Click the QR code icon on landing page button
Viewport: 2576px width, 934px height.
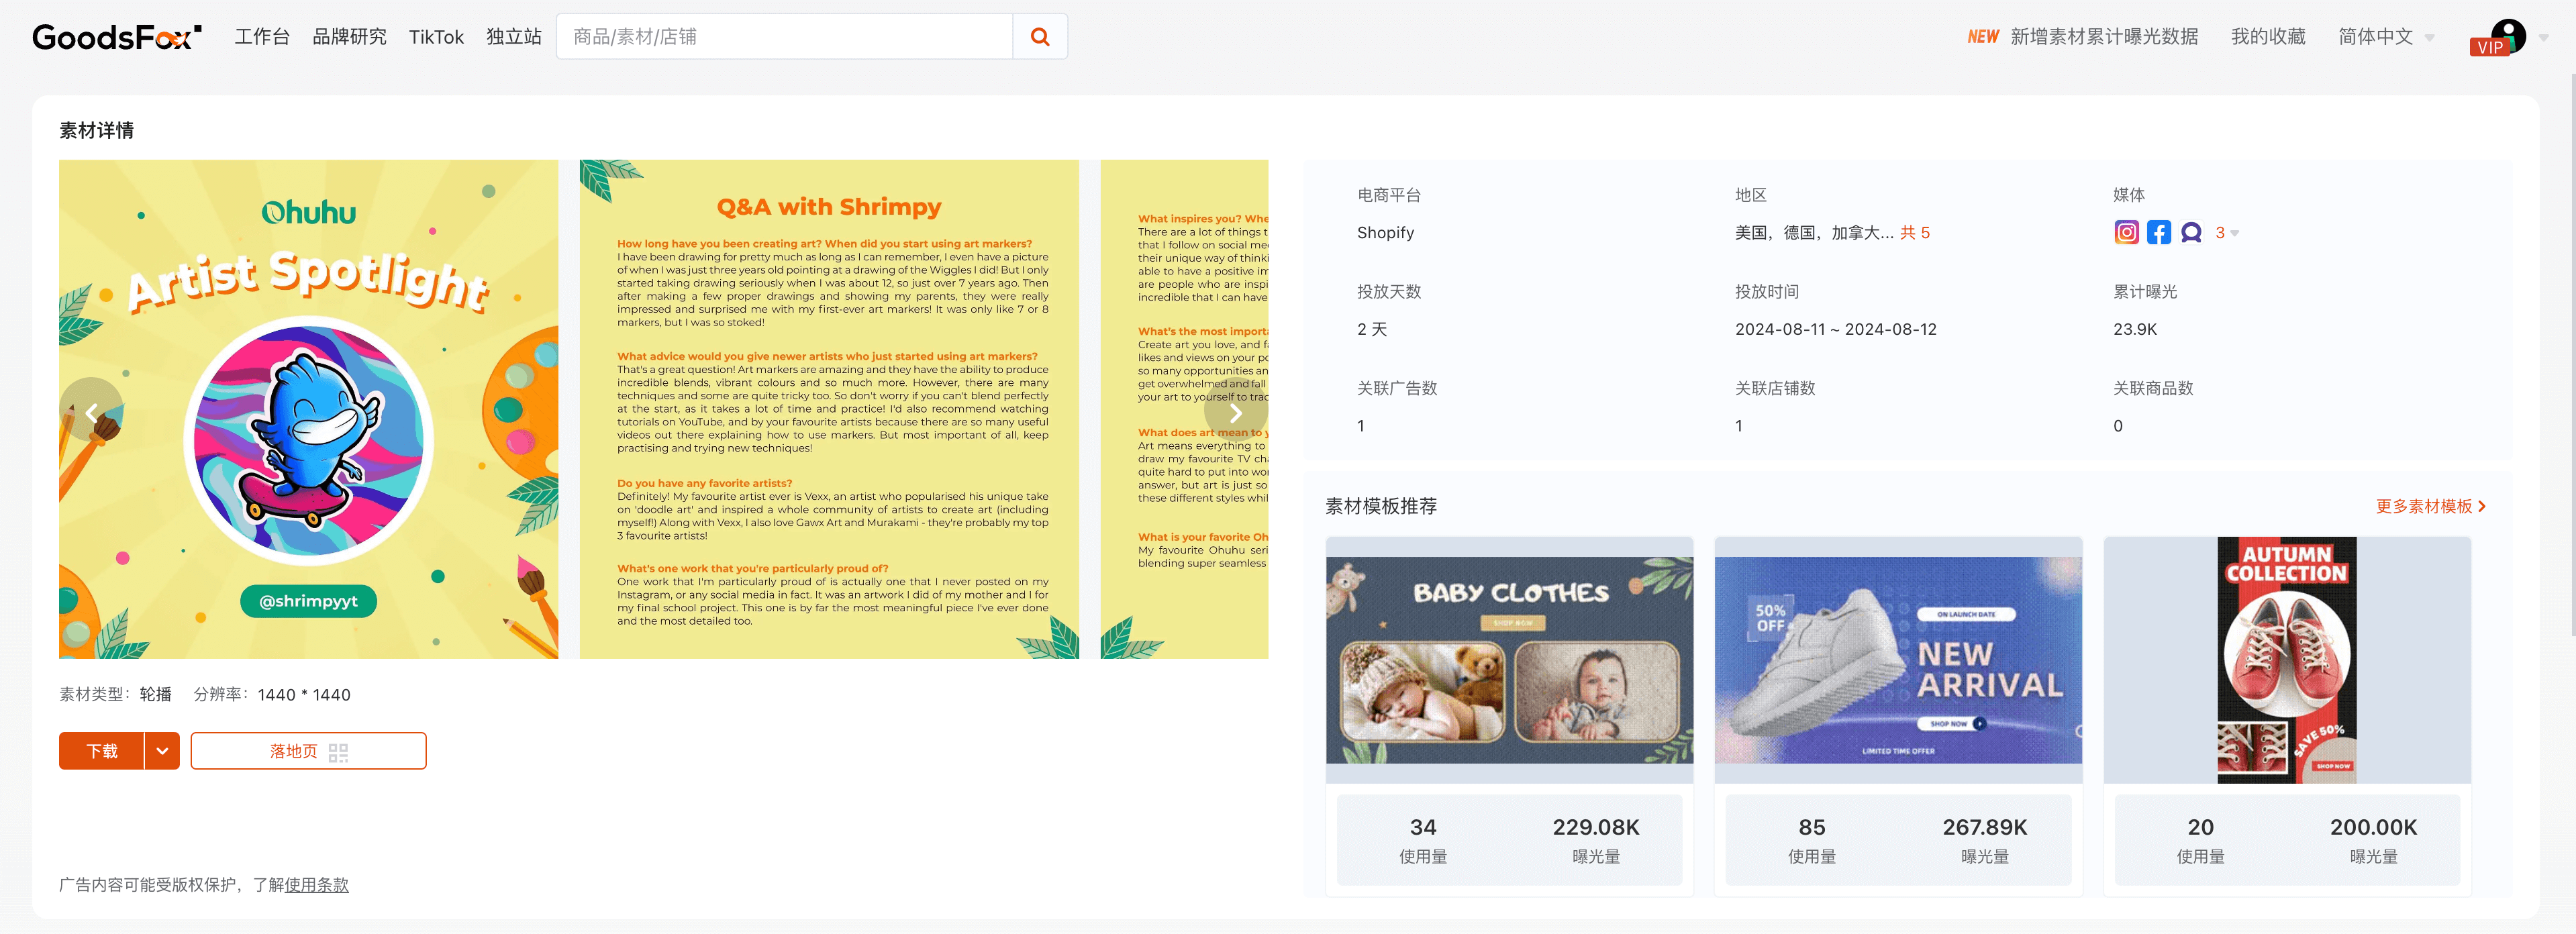[x=338, y=752]
